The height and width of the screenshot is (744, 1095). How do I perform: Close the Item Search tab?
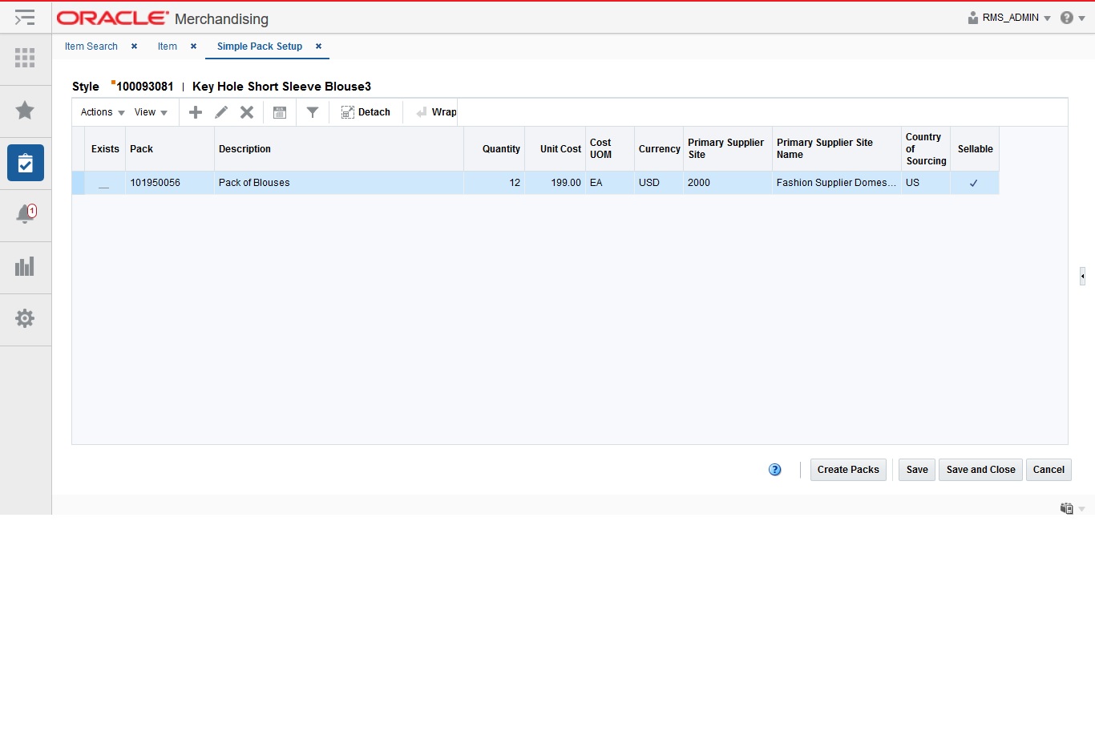(x=134, y=46)
